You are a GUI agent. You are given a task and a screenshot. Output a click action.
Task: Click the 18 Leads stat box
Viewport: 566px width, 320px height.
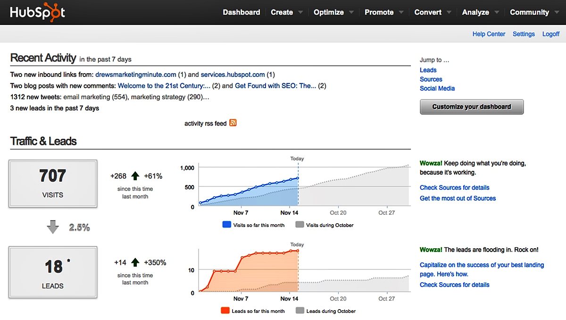[x=53, y=273]
